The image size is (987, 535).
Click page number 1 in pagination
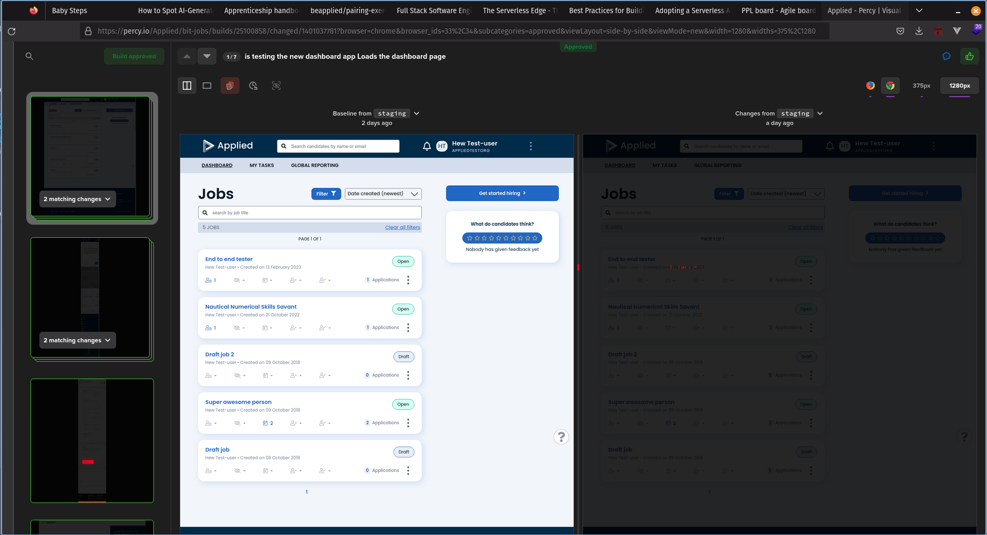[307, 492]
